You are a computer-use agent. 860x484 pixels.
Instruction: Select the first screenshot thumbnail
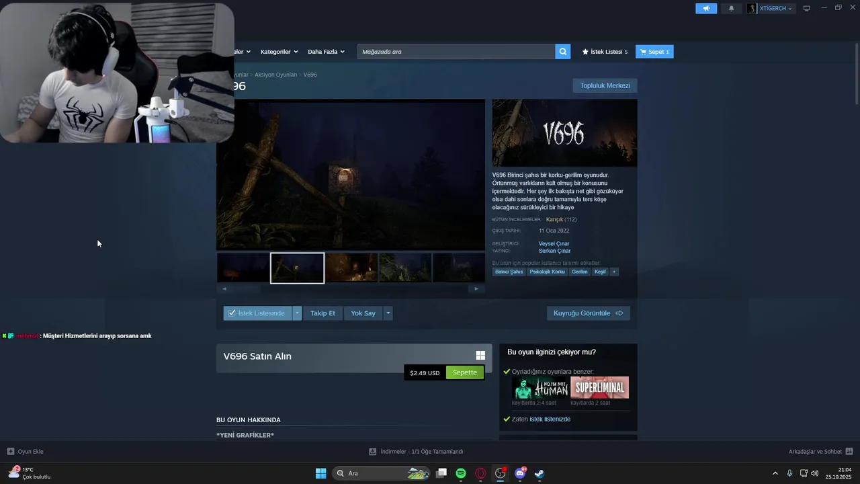coord(243,268)
